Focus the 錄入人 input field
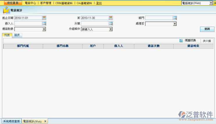This screenshot has height=124, width=216. click(28, 24)
